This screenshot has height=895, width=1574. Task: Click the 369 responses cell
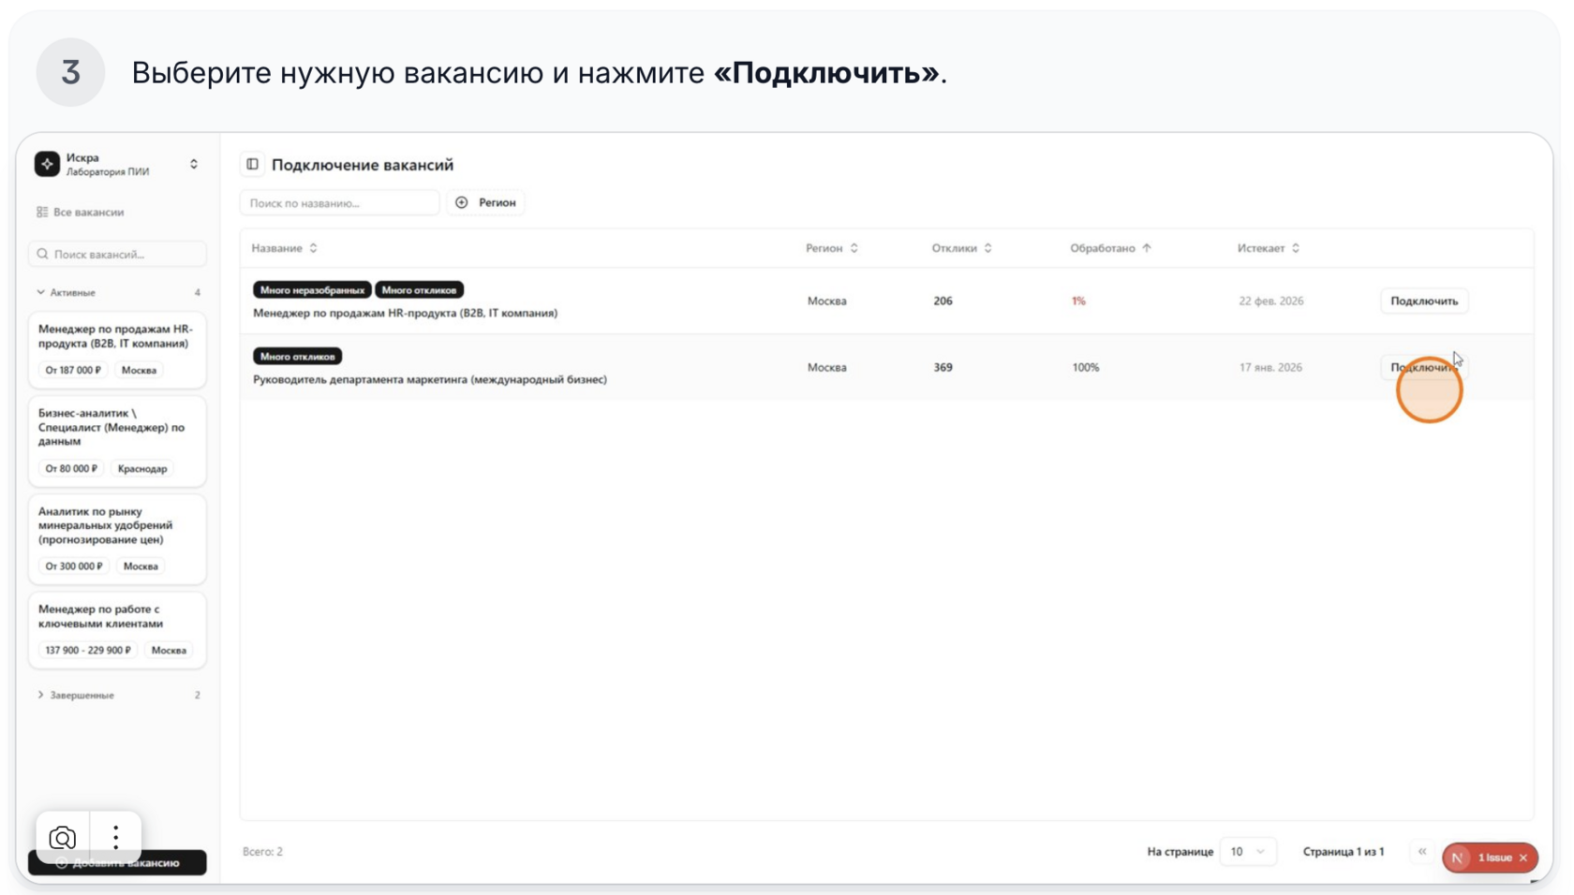pos(943,368)
